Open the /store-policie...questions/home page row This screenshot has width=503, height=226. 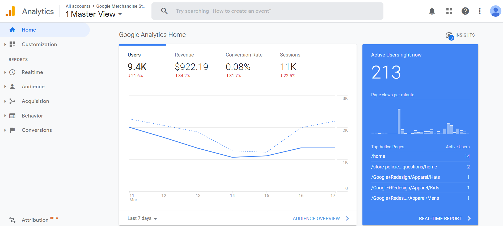[x=420, y=167]
